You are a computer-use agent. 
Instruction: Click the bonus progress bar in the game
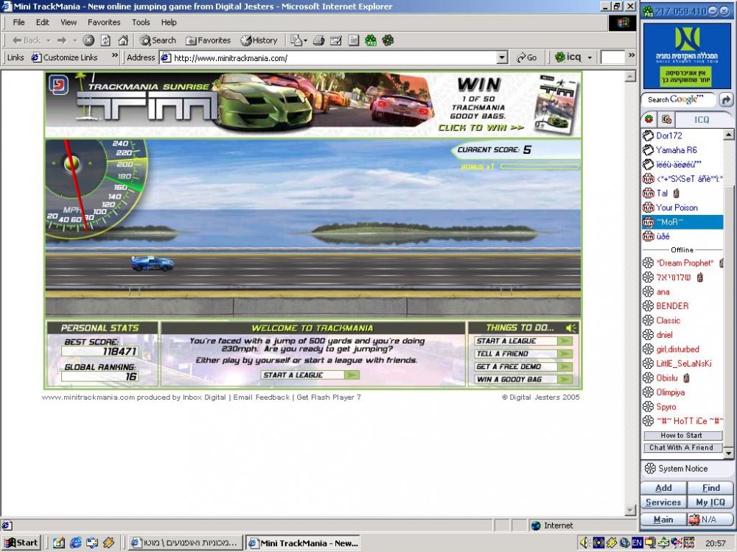pos(539,166)
